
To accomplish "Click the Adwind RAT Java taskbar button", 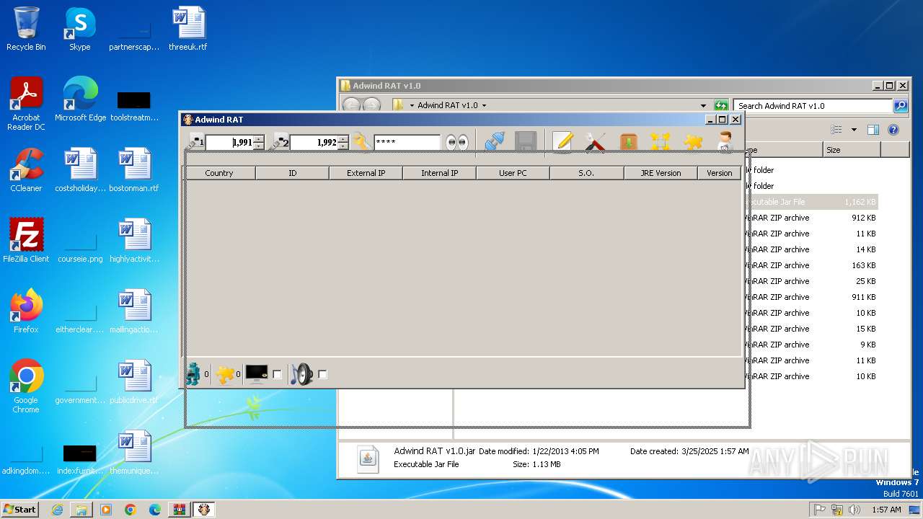I will (x=204, y=510).
